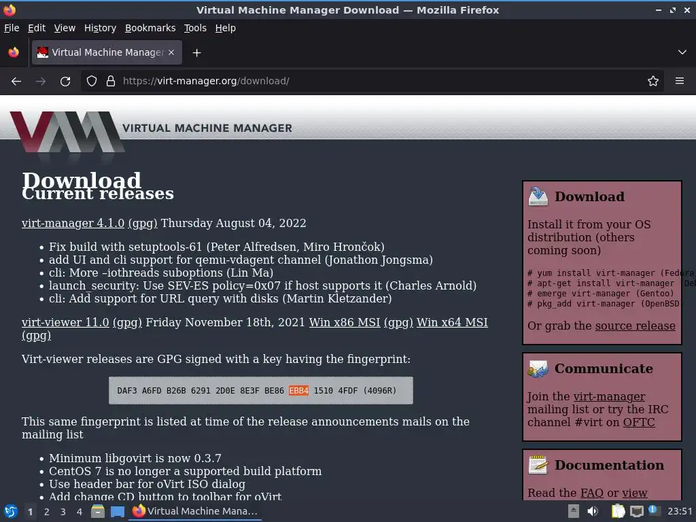
Task: Download the Win x64 MSI installer
Action: point(452,322)
